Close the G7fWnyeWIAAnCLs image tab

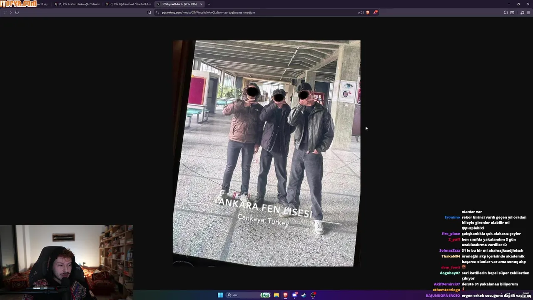[x=201, y=4]
